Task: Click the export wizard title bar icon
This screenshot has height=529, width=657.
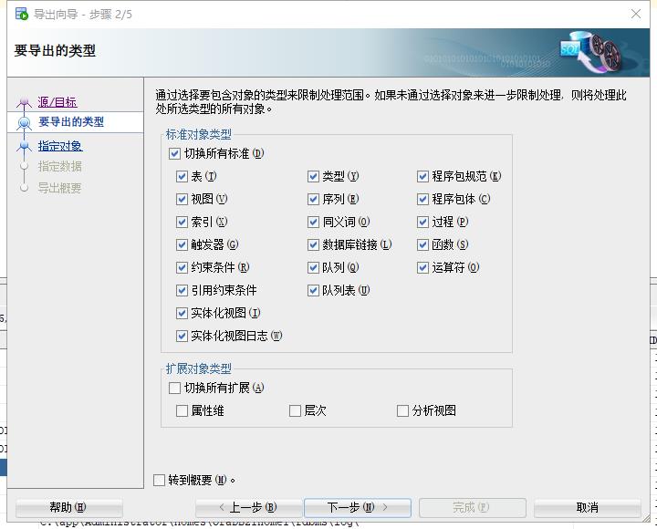Action: (x=20, y=14)
